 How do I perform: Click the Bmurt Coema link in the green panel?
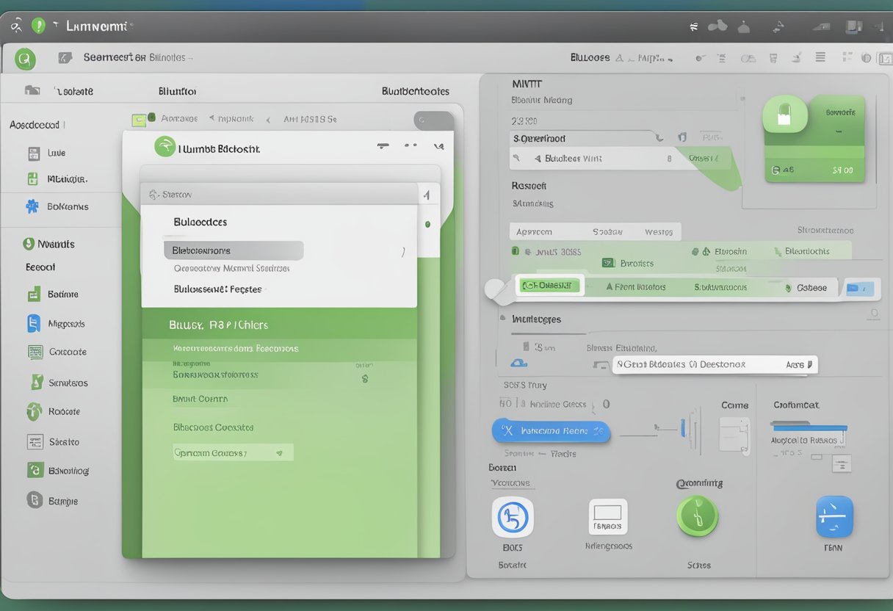pos(200,398)
